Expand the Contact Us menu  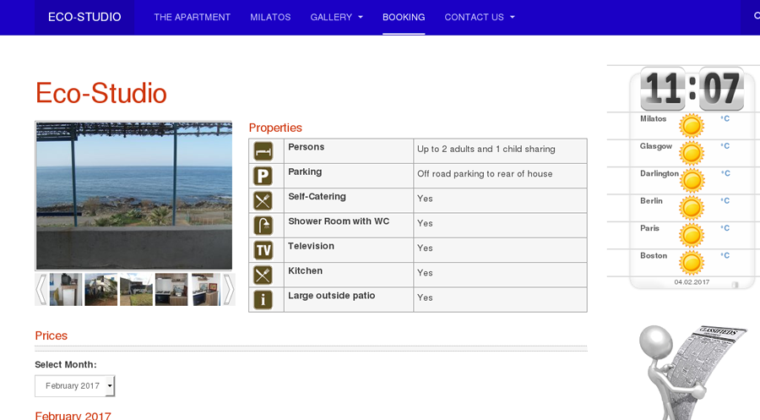pos(480,17)
